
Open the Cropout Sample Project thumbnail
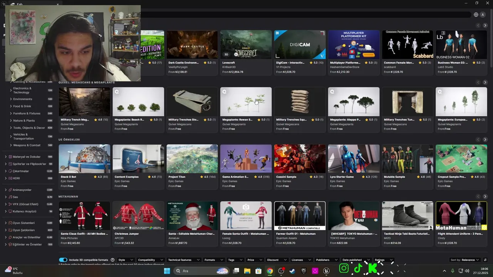point(461,159)
